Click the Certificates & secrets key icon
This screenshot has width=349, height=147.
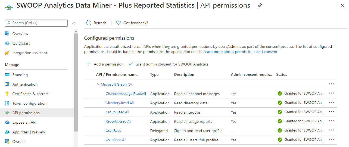7,94
